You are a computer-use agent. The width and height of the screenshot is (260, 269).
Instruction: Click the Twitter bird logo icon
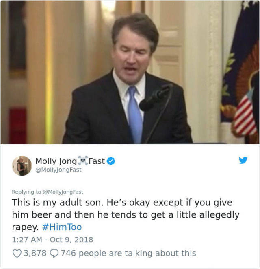[x=243, y=161]
